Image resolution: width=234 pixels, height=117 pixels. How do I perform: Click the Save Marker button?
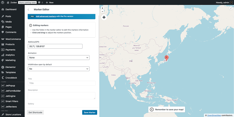(x=90, y=112)
